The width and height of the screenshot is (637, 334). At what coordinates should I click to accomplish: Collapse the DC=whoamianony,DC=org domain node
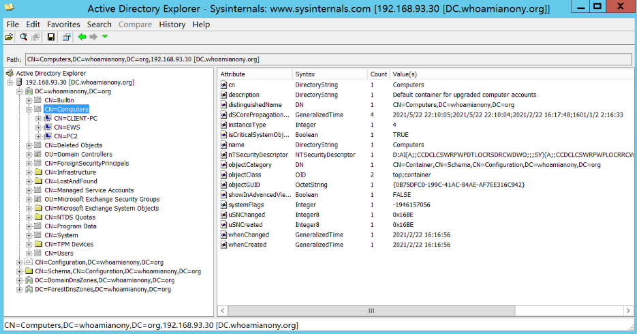[x=20, y=91]
